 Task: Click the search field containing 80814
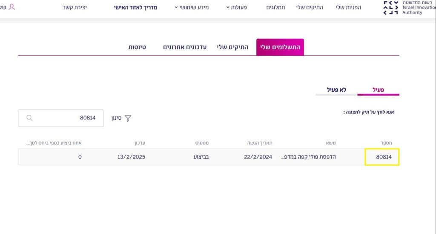coord(64,118)
